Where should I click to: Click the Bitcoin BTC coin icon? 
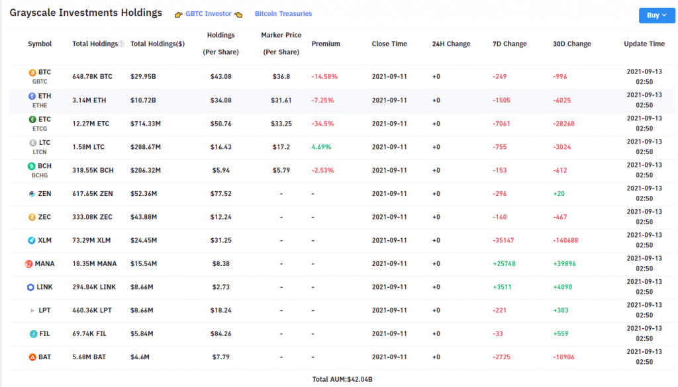[x=31, y=73]
